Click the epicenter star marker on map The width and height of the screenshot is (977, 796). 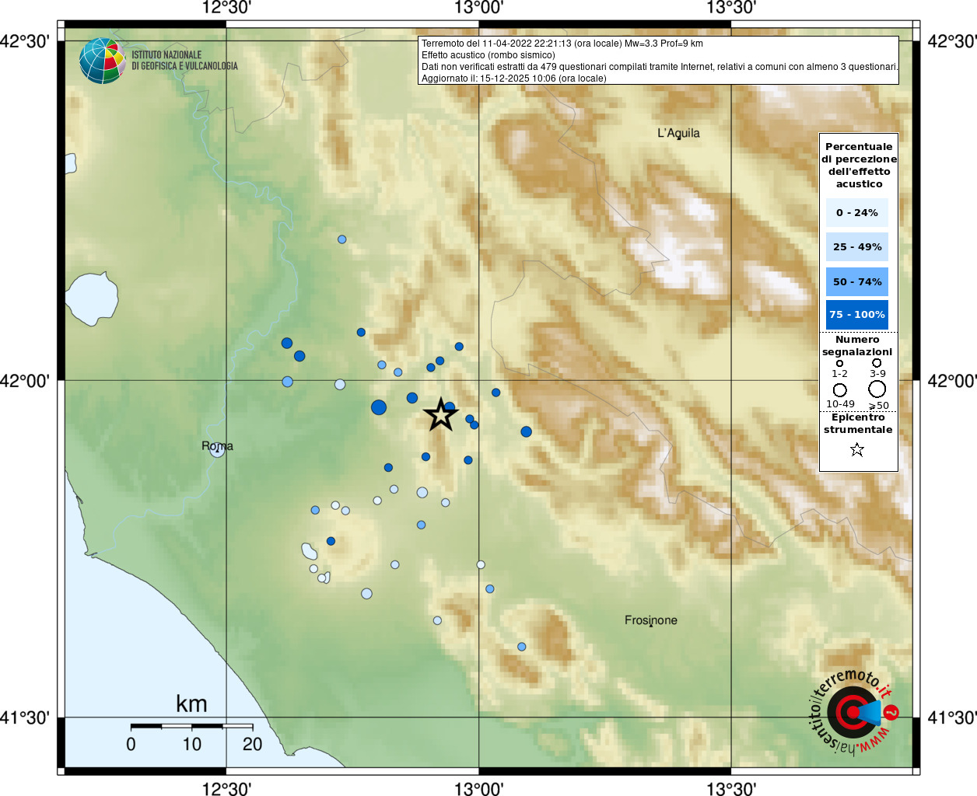coord(441,414)
